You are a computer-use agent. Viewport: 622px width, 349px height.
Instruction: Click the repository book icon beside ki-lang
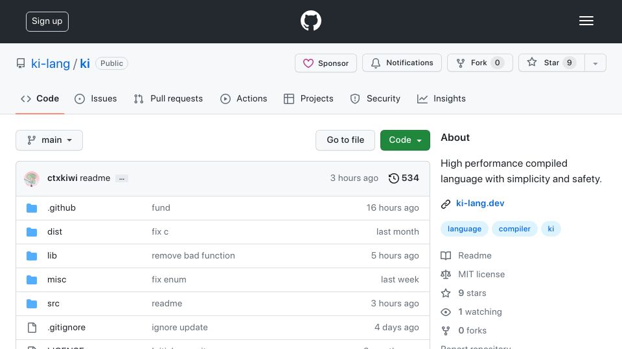click(x=21, y=63)
